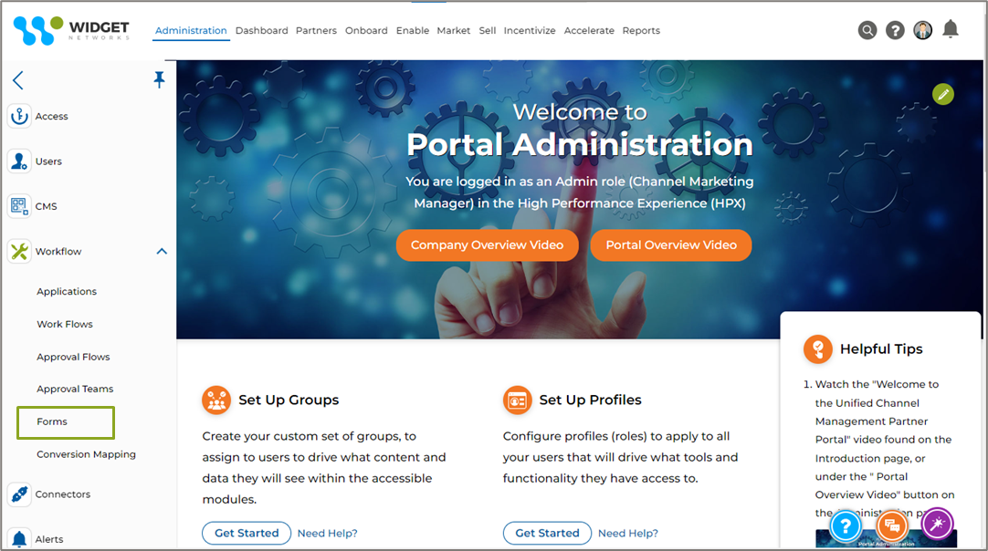Viewport: 988px width, 551px height.
Task: Click the Access anchor icon in sidebar
Action: pos(19,117)
